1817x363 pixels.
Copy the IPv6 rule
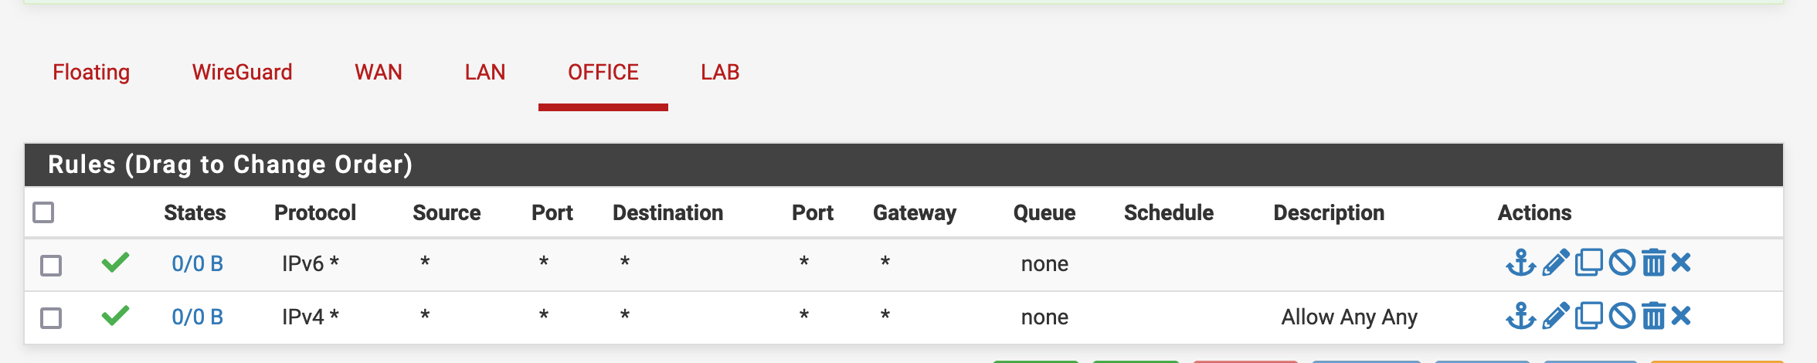click(1588, 263)
